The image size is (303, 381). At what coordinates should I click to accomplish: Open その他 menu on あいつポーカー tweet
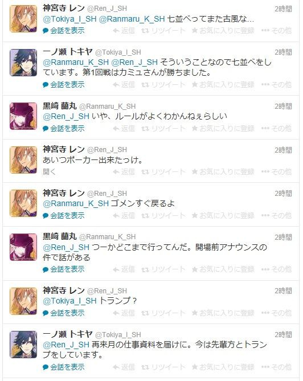tap(276, 172)
